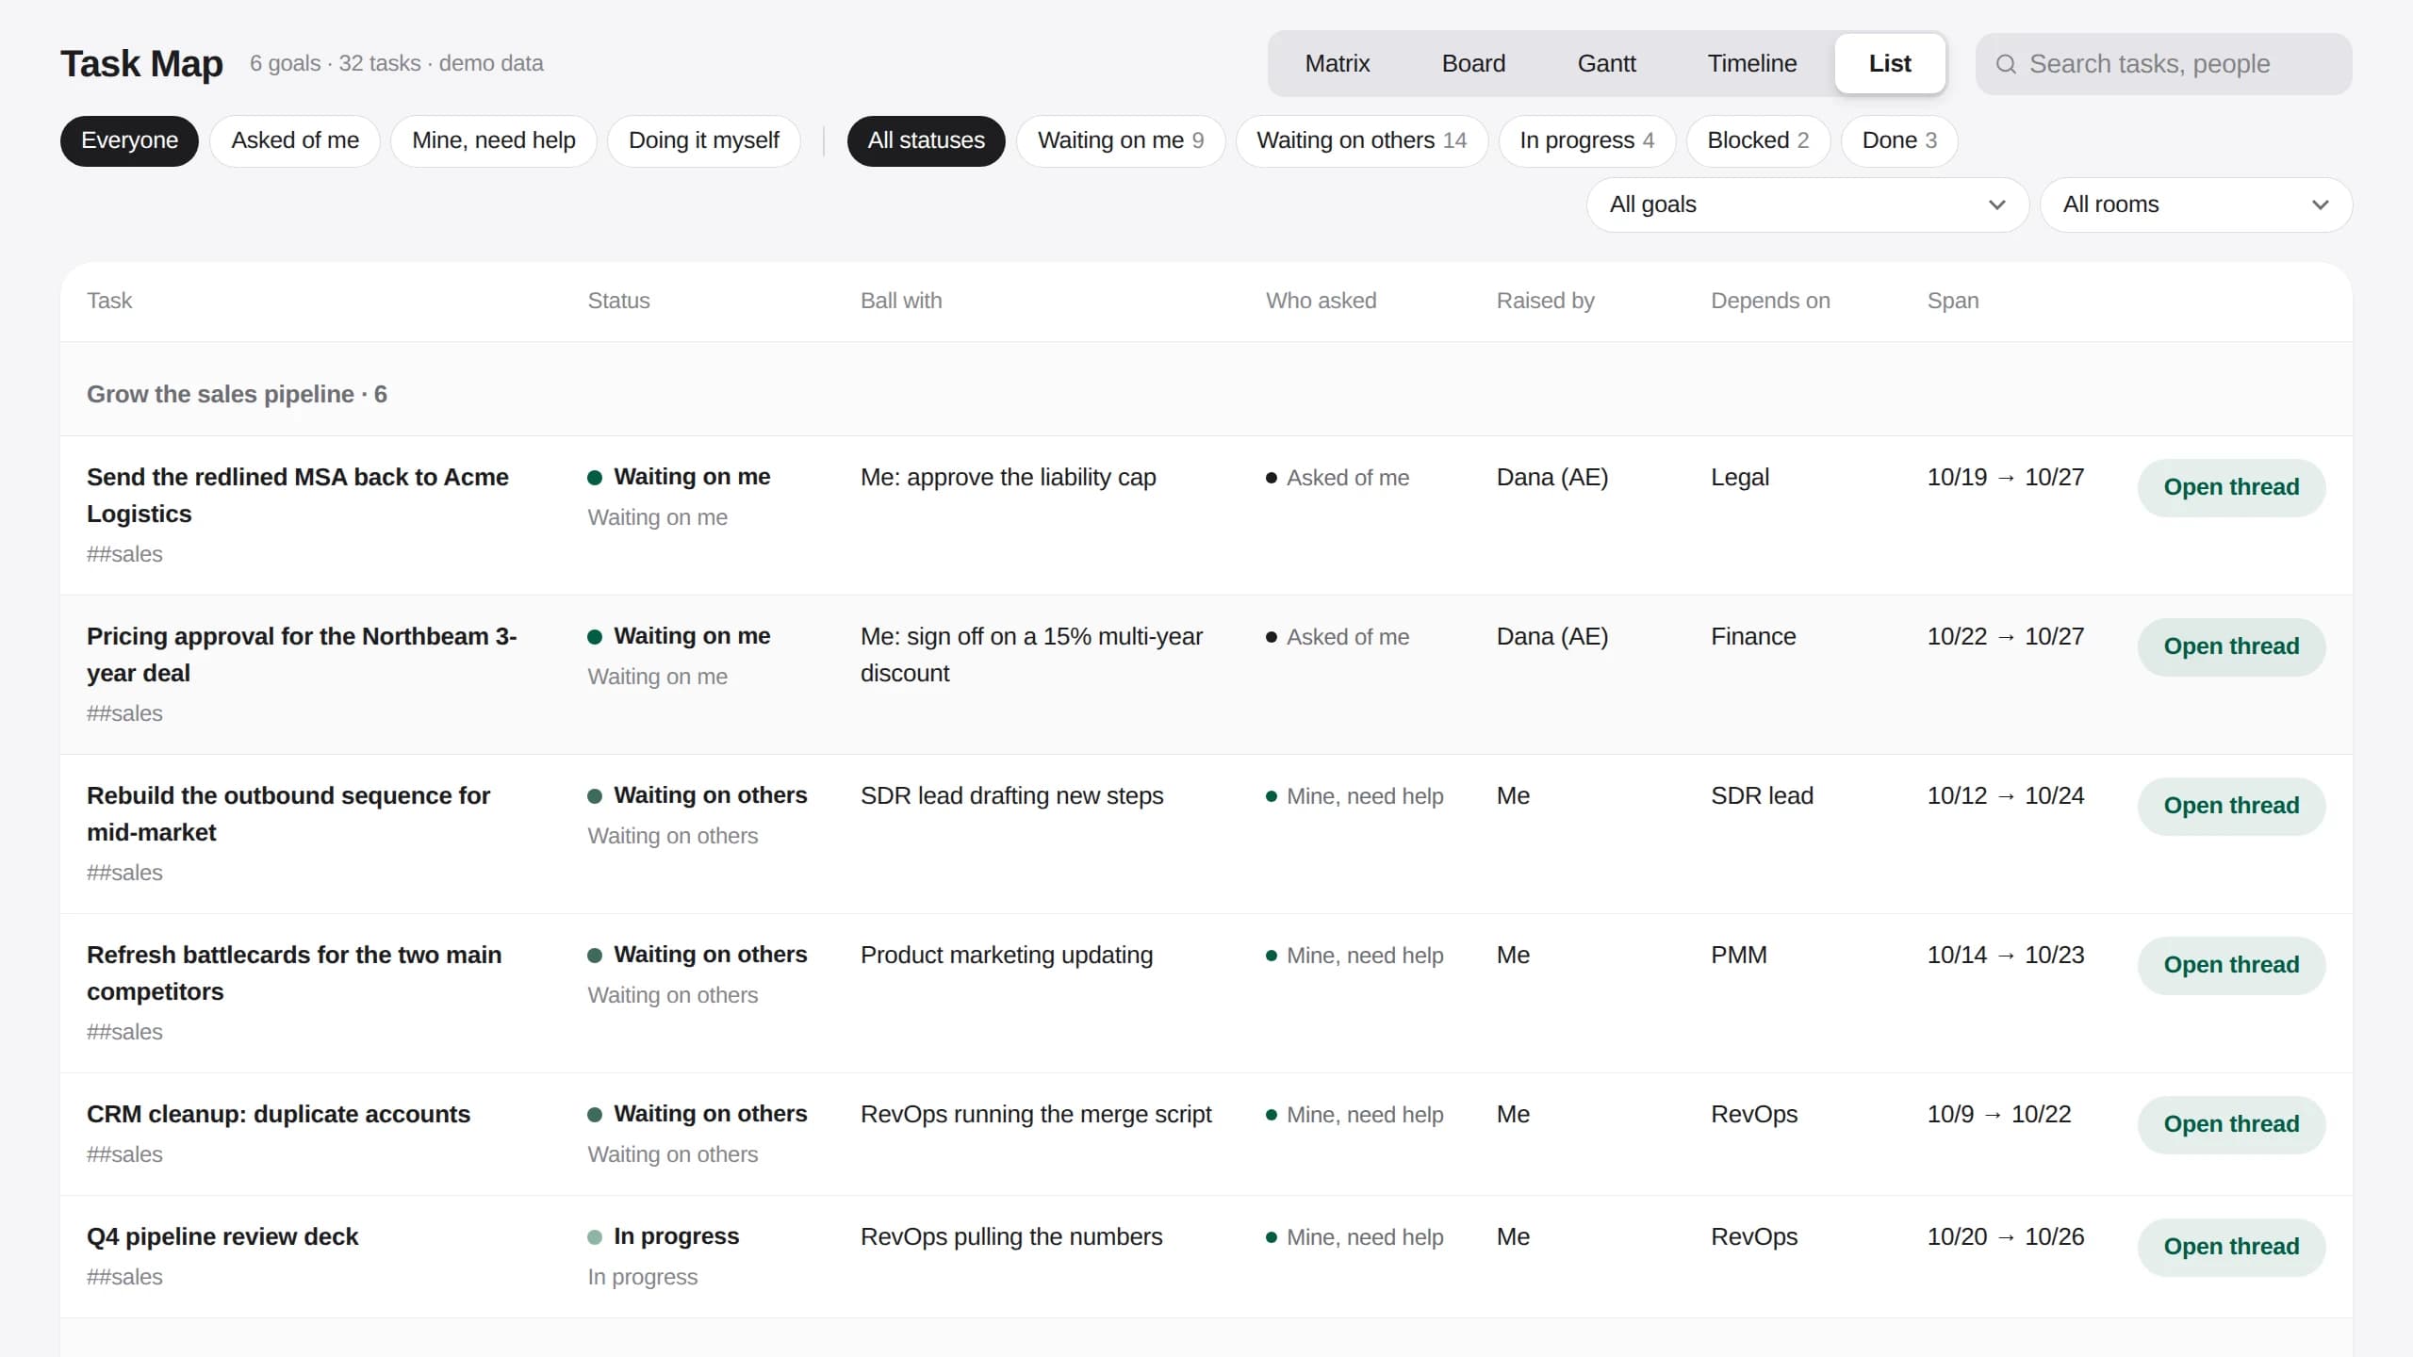Viewport: 2413px width, 1357px height.
Task: Filter status In progress 4
Action: tap(1587, 140)
